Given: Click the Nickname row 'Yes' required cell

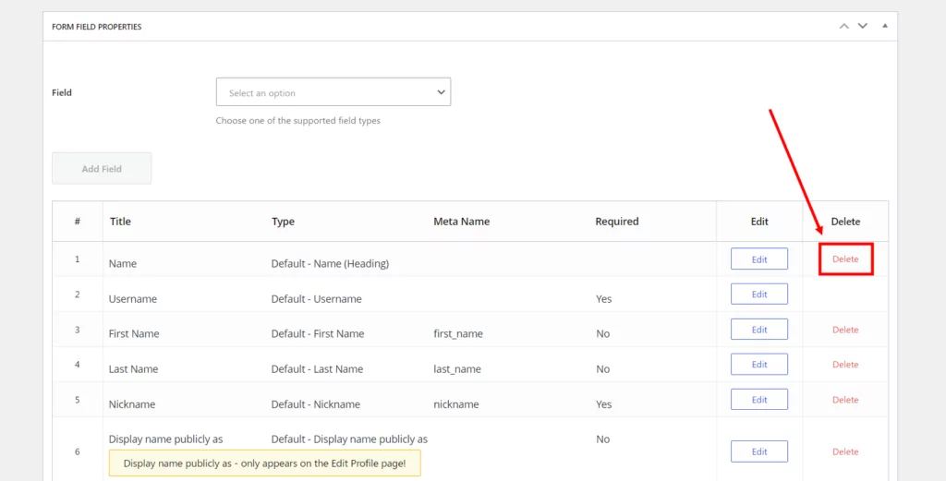Looking at the screenshot, I should pyautogui.click(x=603, y=403).
